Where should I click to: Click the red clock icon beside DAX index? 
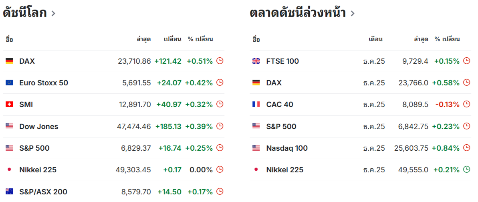(x=220, y=61)
